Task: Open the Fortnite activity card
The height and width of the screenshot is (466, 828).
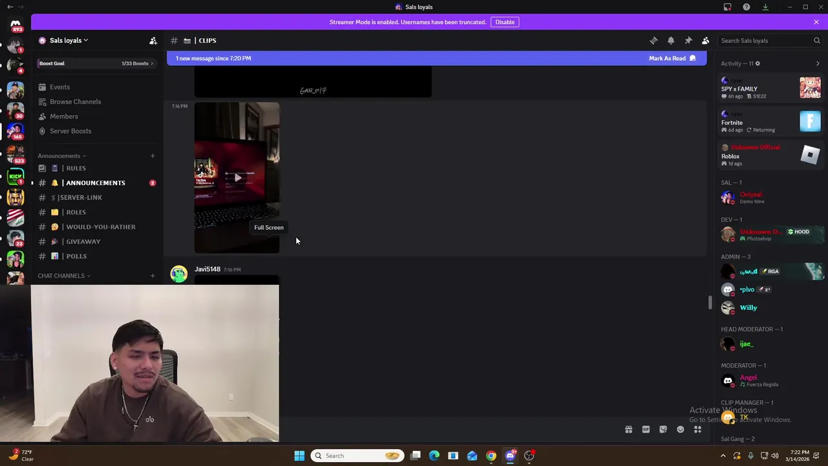Action: tap(771, 122)
